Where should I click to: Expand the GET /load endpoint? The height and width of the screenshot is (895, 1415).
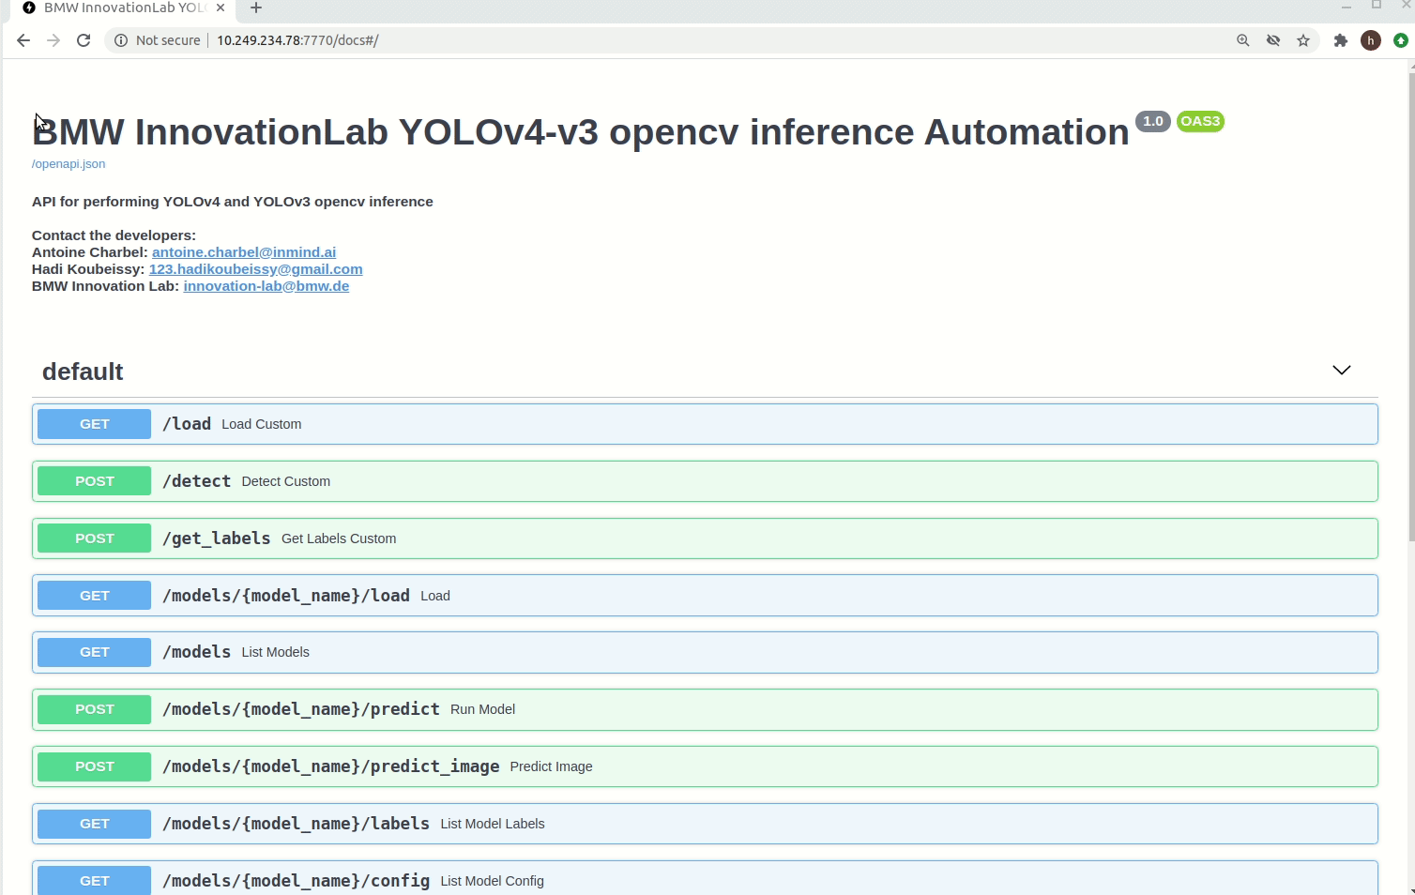pyautogui.click(x=705, y=424)
